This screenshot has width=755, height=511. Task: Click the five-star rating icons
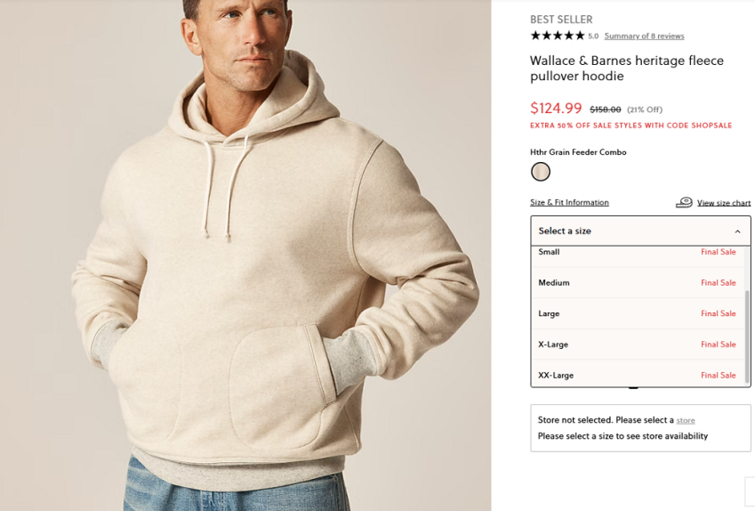coord(557,36)
